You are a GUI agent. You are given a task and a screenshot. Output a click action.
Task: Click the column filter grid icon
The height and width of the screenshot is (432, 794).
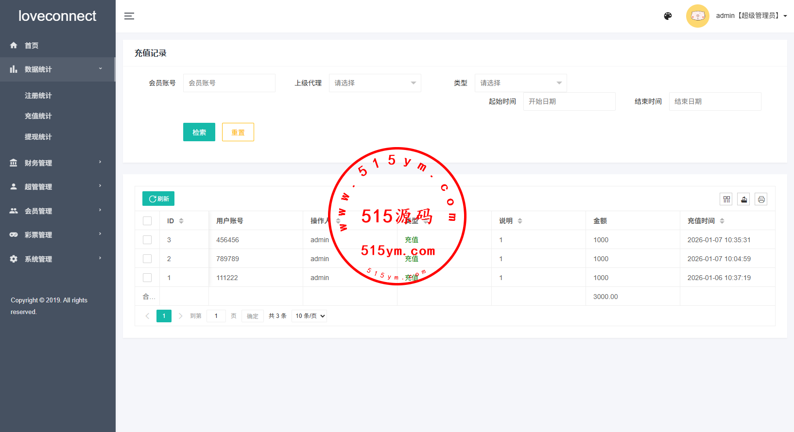click(x=726, y=199)
